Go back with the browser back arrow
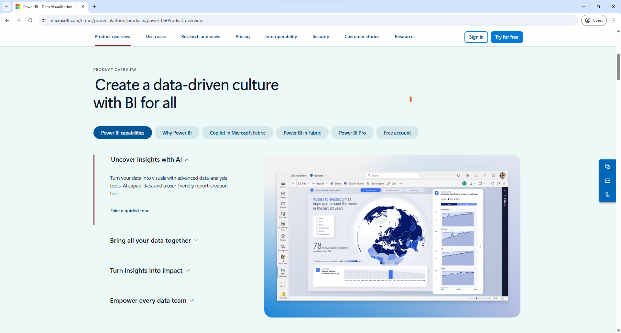Viewport: 621px width, 333px height. tap(7, 20)
